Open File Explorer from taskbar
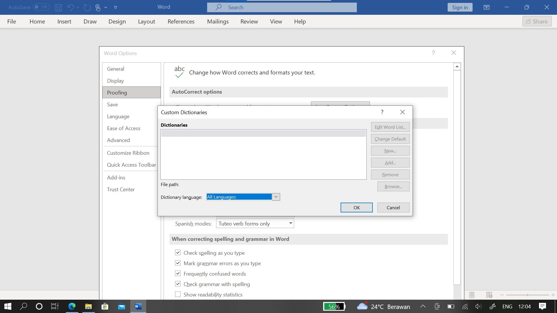Image resolution: width=557 pixels, height=313 pixels. (x=88, y=306)
